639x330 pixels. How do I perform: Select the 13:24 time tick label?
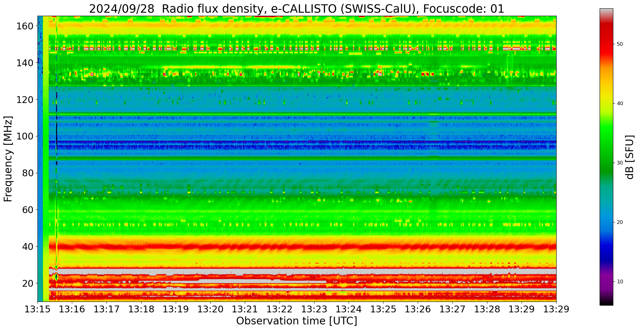tap(349, 309)
